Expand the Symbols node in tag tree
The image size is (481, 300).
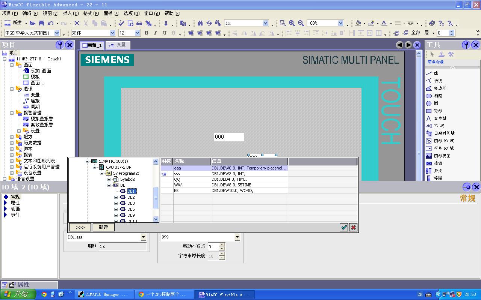(109, 179)
